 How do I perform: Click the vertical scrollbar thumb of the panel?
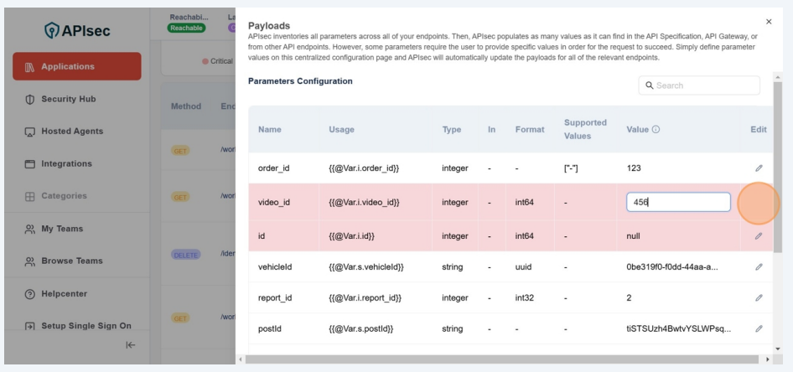click(777, 167)
